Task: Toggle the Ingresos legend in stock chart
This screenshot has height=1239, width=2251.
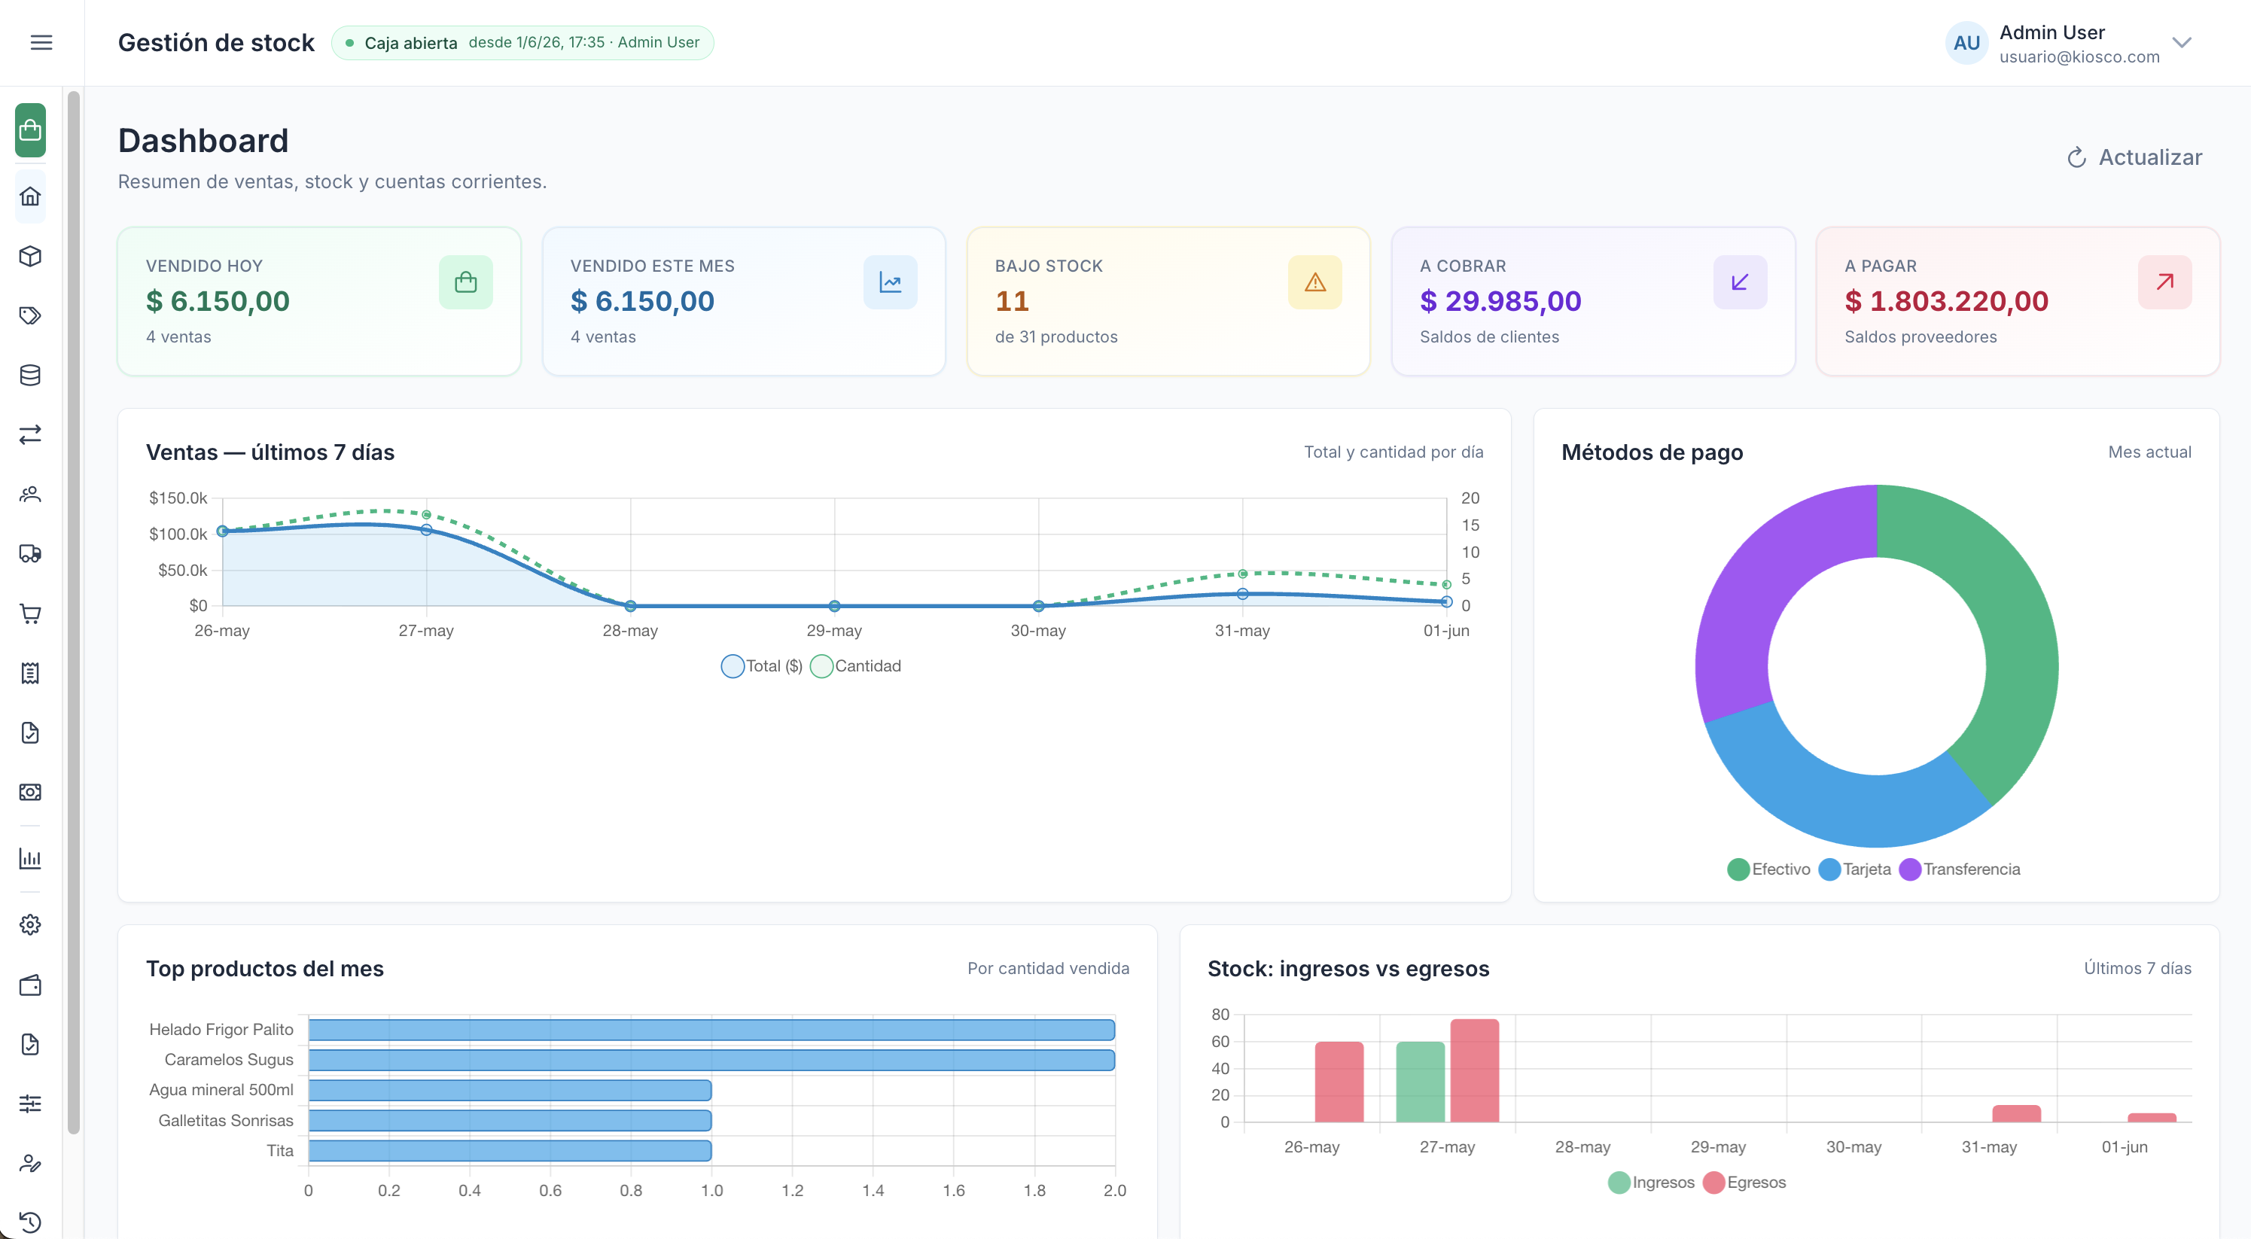Action: pyautogui.click(x=1652, y=1183)
